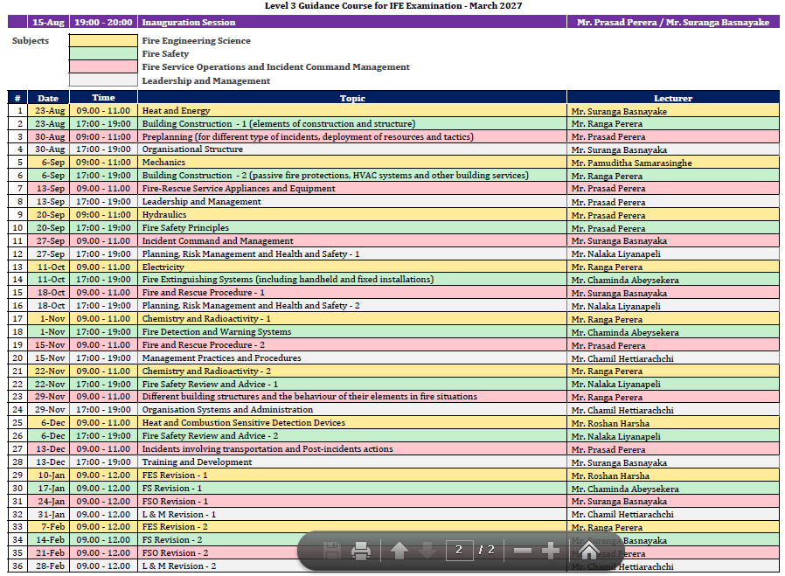785x576 pixels.
Task: Click 'Incidents involving transportation and Post-incidents actions'
Action: (267, 449)
